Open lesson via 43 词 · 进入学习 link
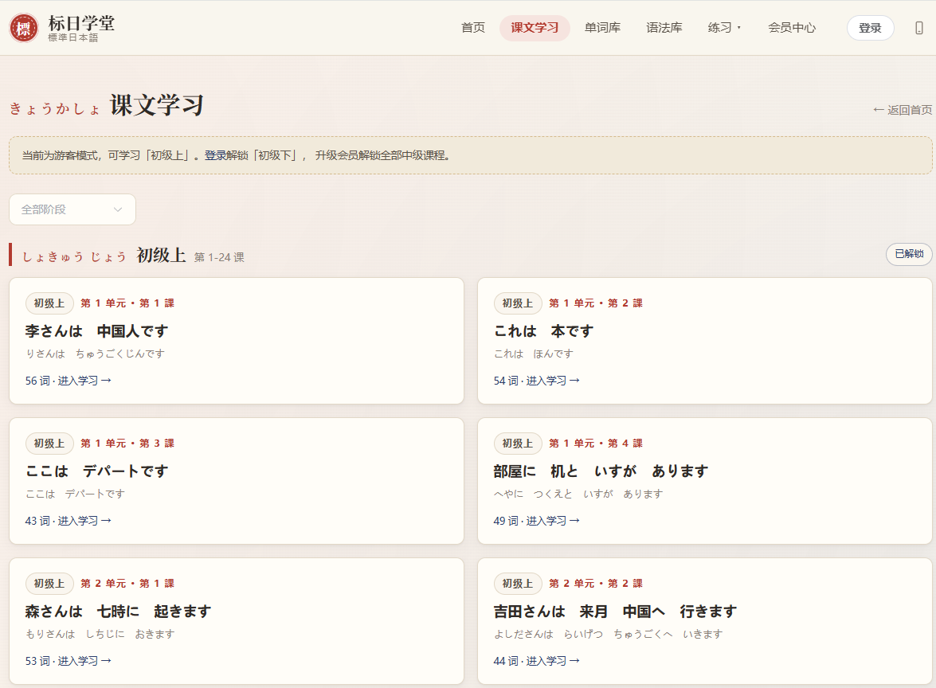Viewport: 936px width, 688px height. pos(68,521)
